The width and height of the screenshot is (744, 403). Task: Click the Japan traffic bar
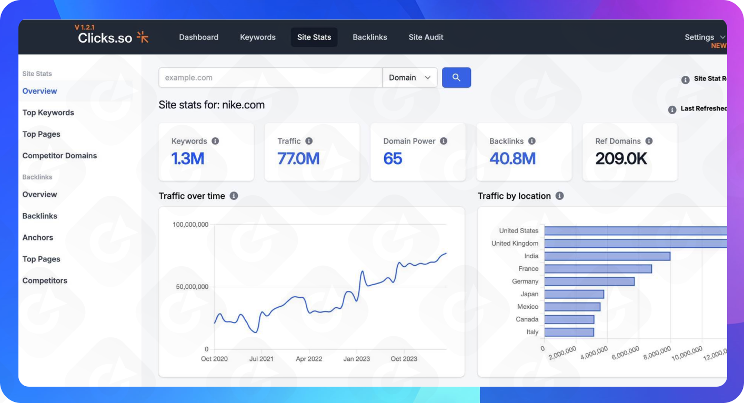pos(574,294)
